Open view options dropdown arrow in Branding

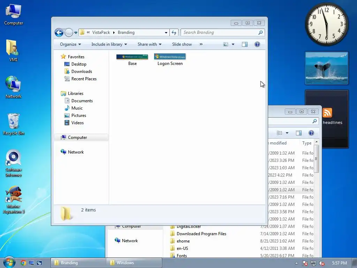pyautogui.click(x=233, y=44)
